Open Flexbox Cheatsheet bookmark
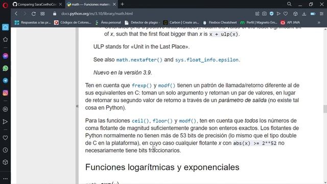This screenshot has height=184, width=327. pos(220,22)
